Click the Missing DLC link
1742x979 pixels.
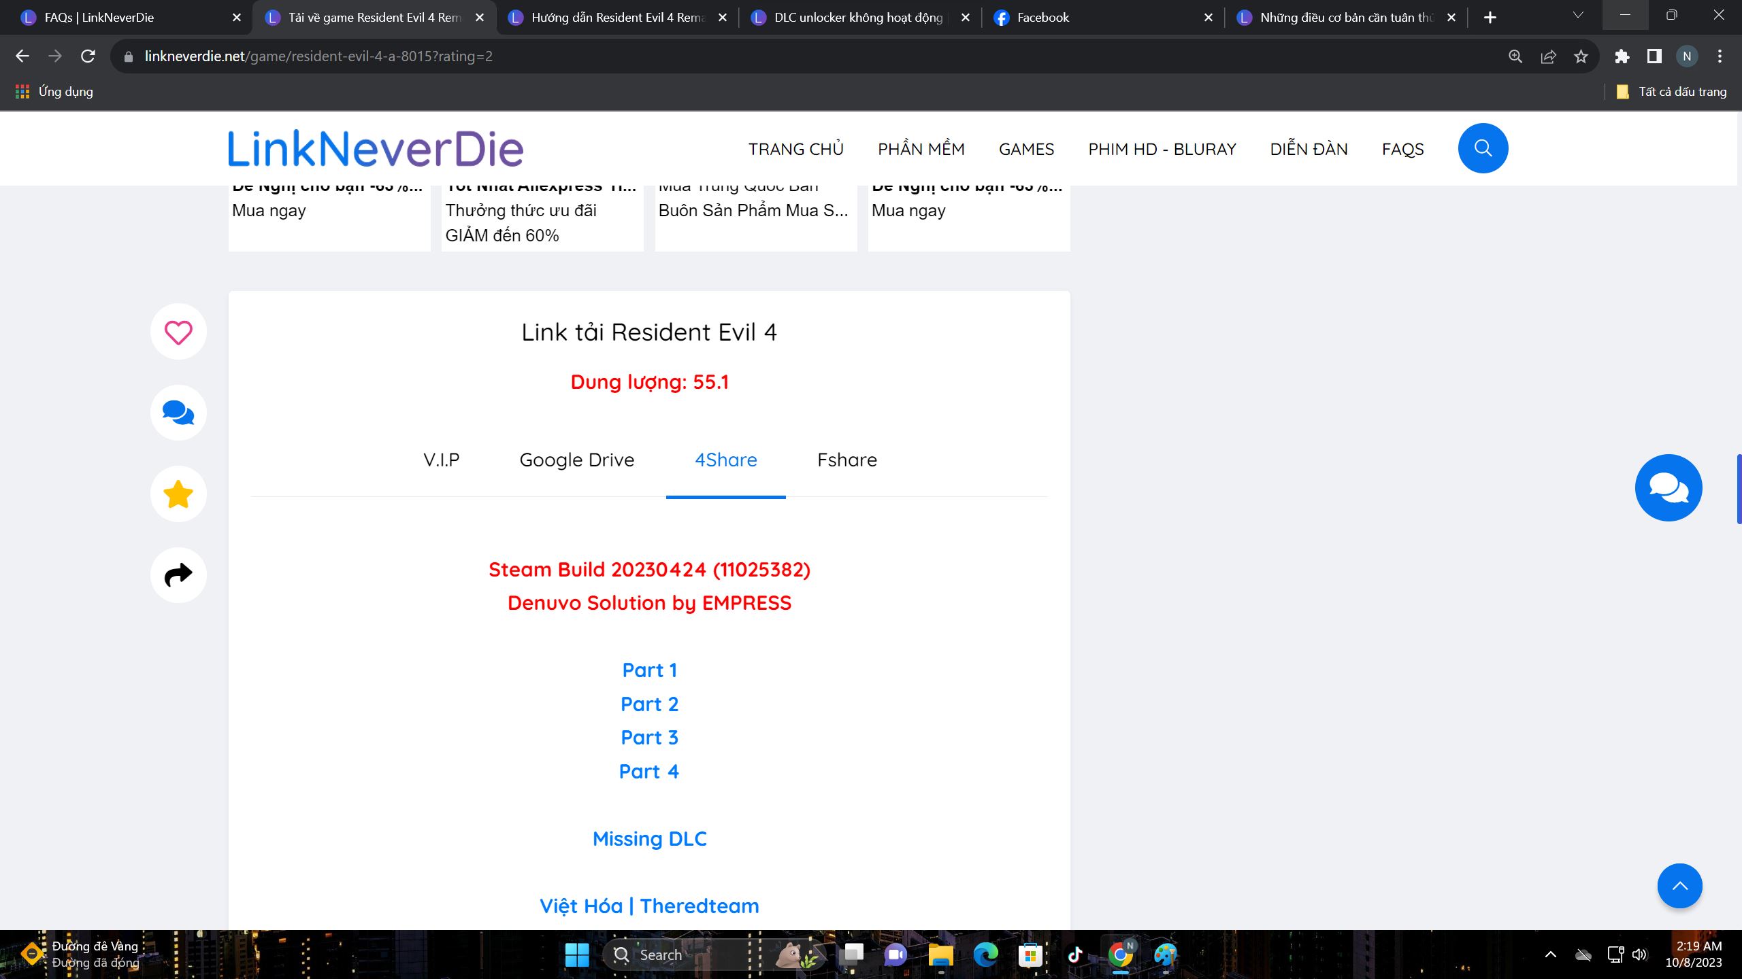649,838
